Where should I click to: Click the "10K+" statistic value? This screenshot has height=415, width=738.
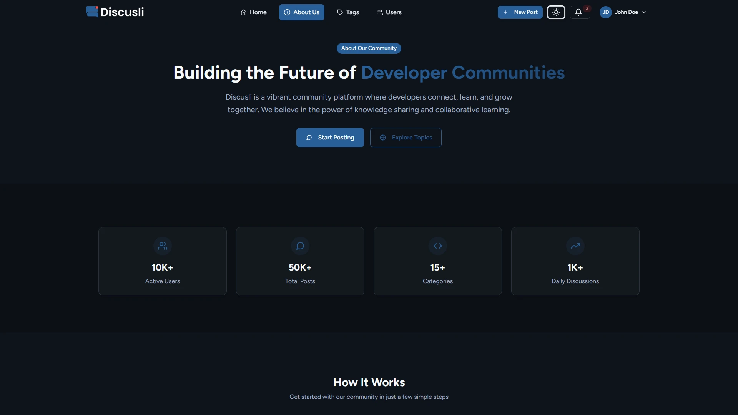pyautogui.click(x=163, y=267)
